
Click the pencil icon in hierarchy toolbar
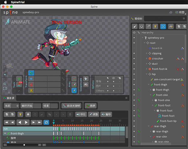click(148, 27)
